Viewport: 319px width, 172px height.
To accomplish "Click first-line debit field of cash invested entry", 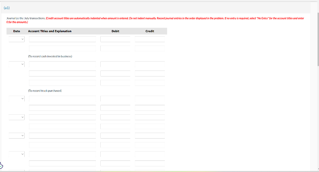I will [115, 39].
